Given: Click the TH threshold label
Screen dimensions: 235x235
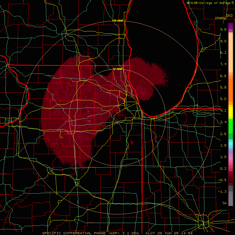Looking at the screenshot, I should (x=224, y=203).
